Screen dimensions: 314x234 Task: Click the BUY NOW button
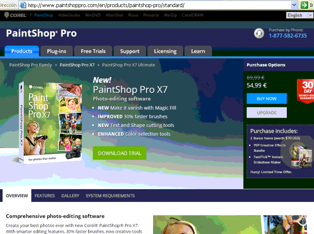(x=266, y=98)
